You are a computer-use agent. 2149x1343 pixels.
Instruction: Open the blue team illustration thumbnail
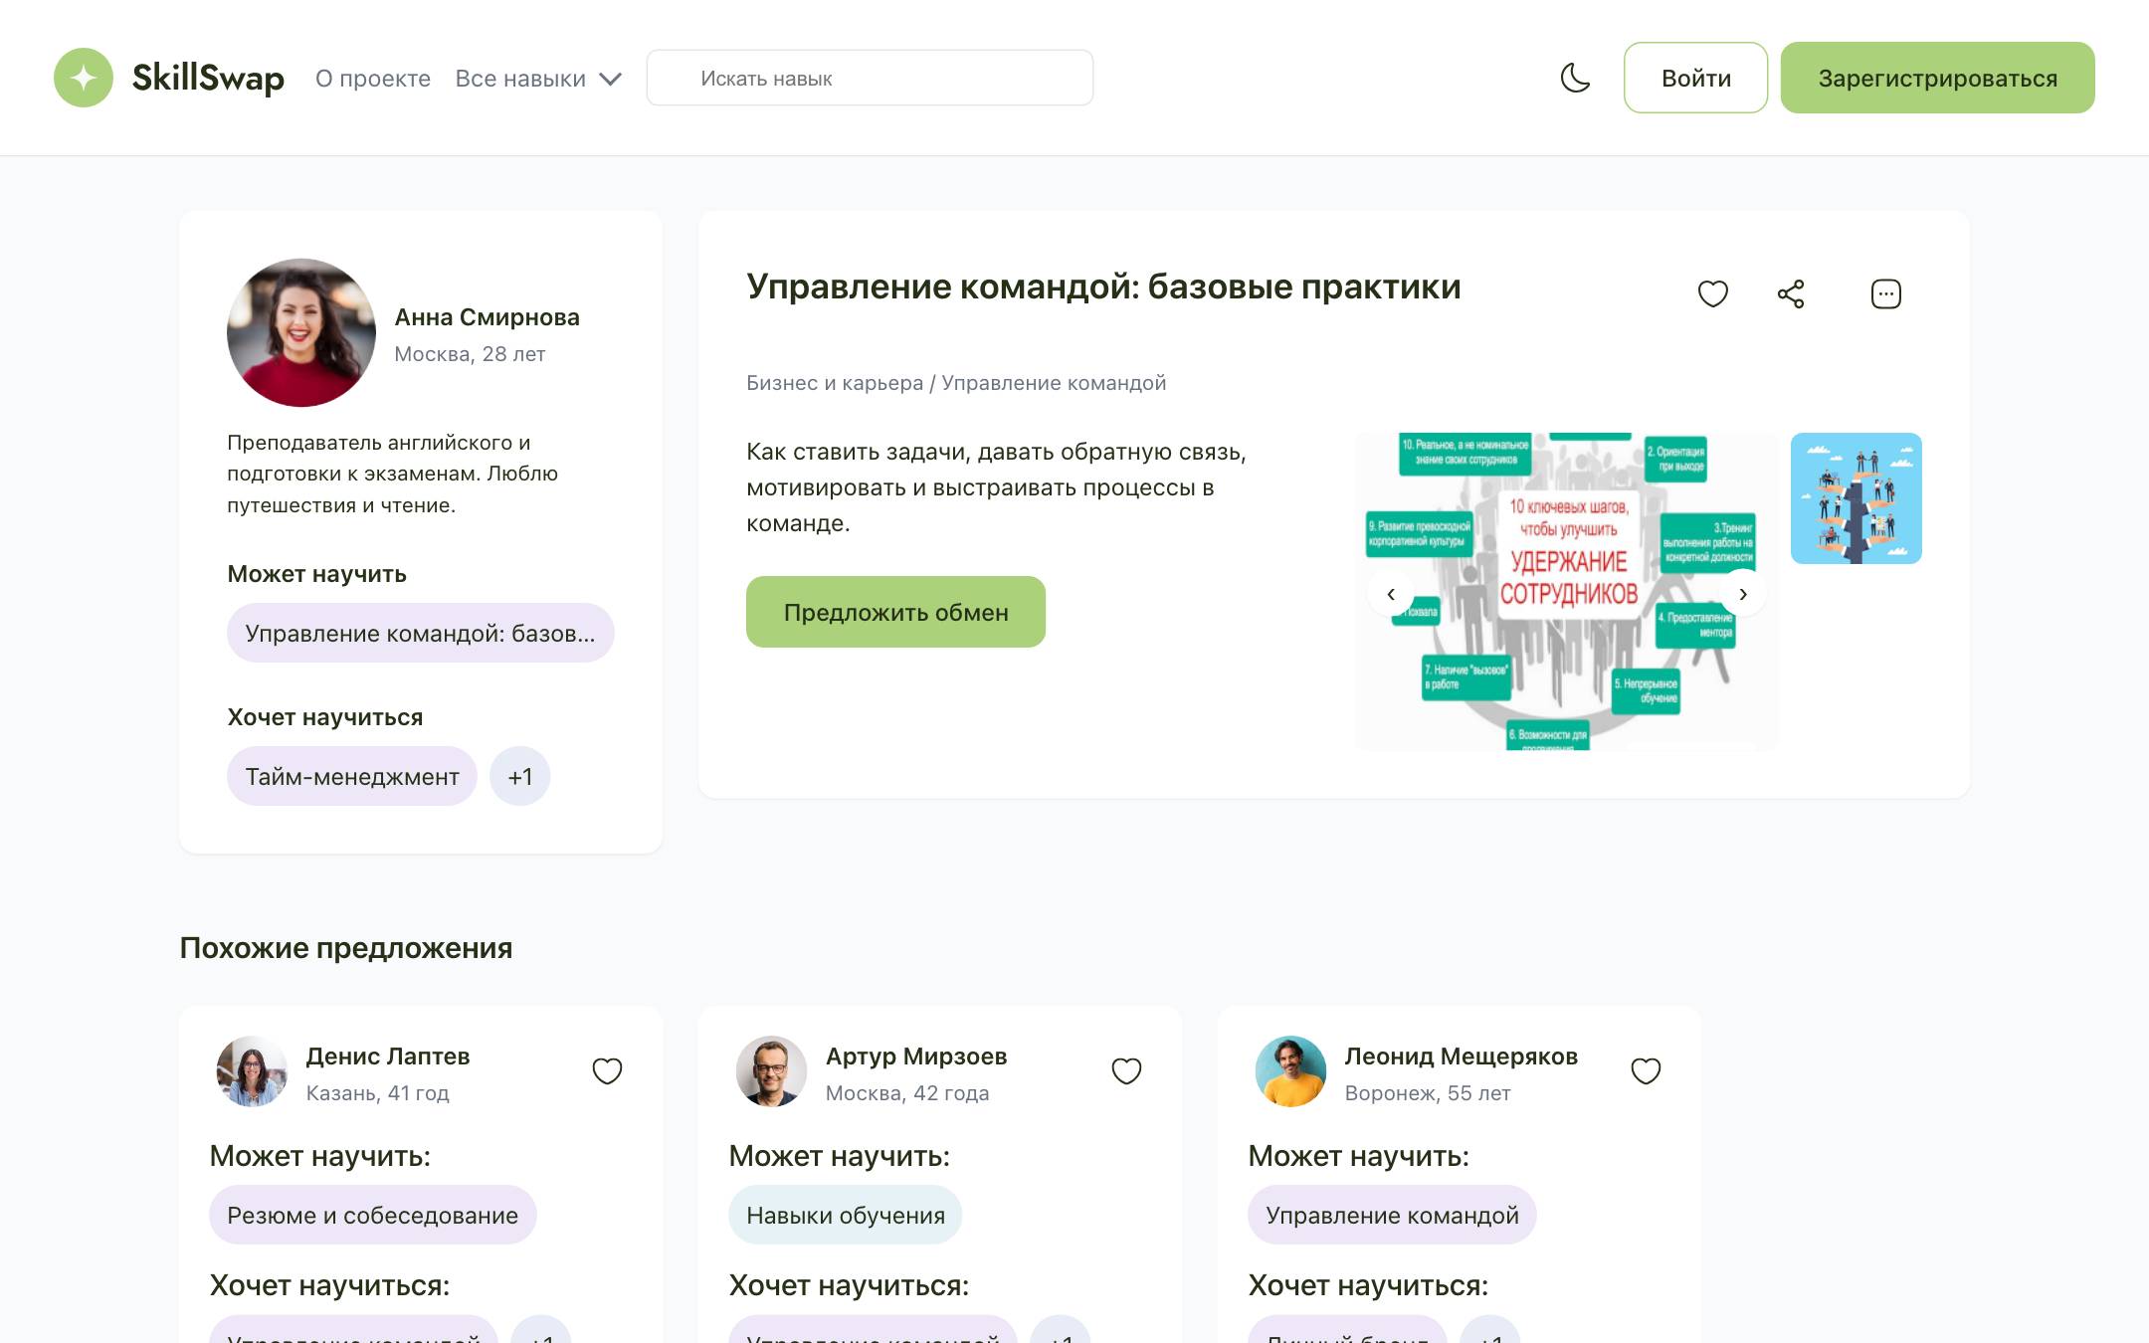(1856, 498)
